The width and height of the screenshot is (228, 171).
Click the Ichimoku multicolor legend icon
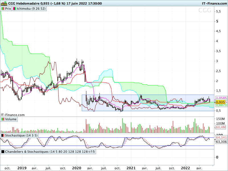15,9
